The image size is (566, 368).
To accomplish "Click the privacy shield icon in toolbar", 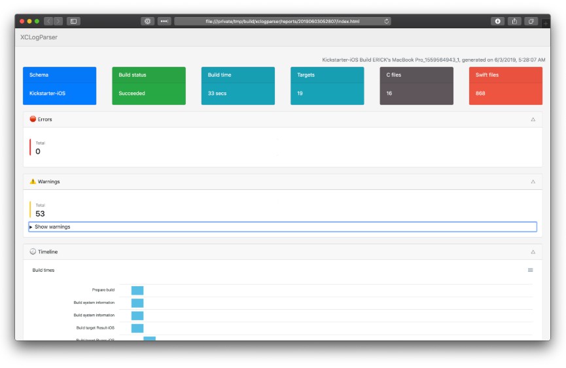I will click(x=147, y=21).
